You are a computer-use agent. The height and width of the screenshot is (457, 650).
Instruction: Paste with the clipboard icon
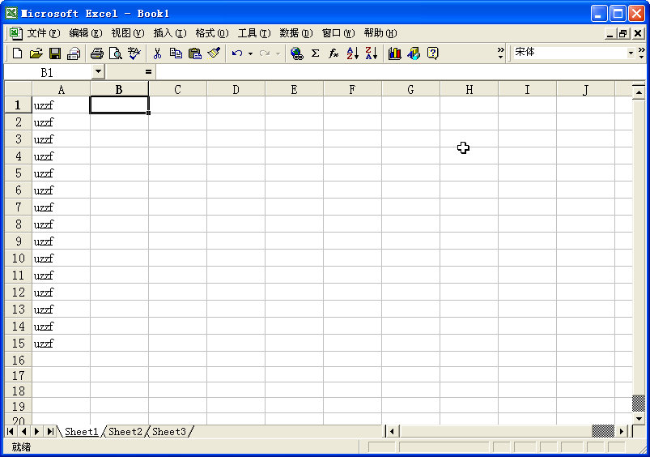194,53
